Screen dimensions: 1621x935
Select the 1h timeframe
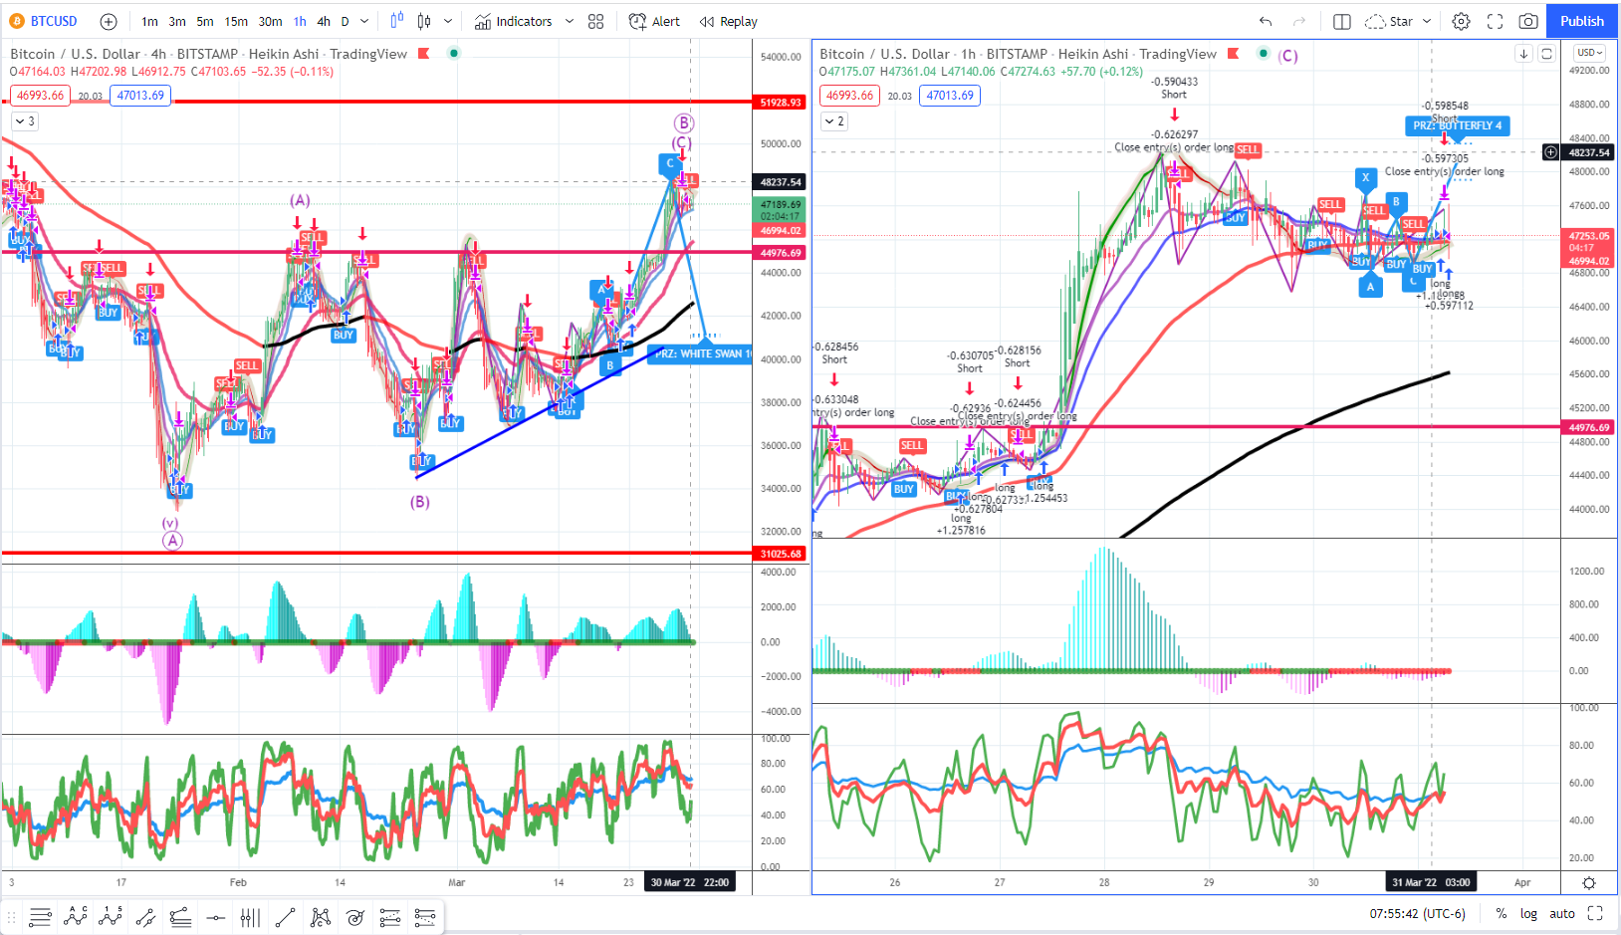(x=300, y=21)
